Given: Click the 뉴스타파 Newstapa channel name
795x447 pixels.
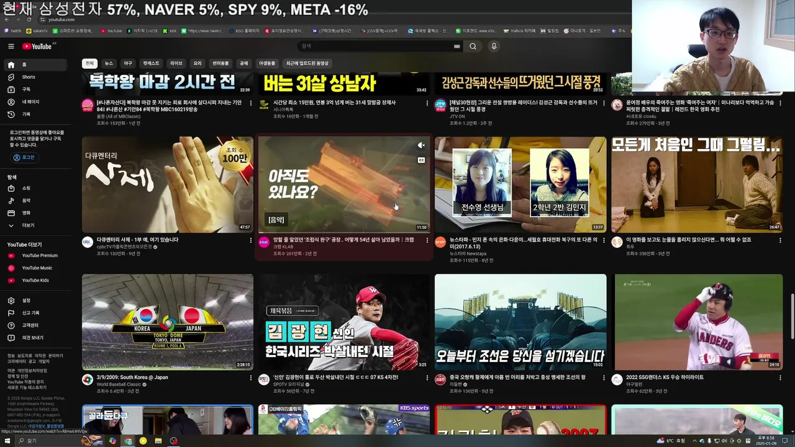Looking at the screenshot, I should tap(468, 253).
